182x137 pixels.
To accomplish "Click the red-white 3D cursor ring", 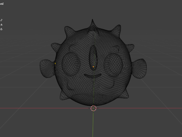I will (94, 108).
